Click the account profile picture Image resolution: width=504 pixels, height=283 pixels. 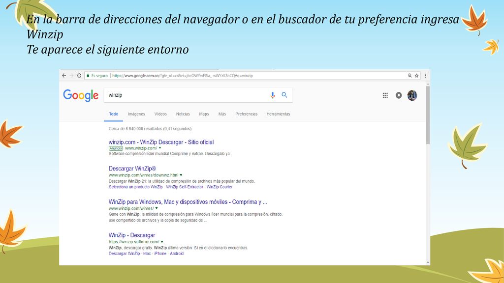[x=412, y=95]
